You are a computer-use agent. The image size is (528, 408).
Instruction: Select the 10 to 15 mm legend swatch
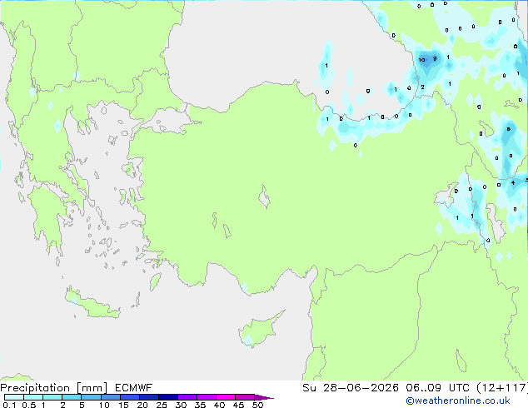(x=110, y=397)
